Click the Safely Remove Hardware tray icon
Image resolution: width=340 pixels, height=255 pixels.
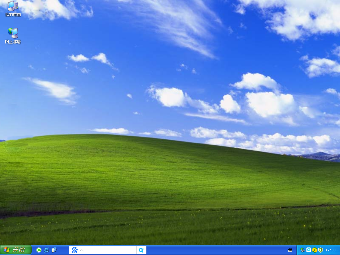[302, 250]
